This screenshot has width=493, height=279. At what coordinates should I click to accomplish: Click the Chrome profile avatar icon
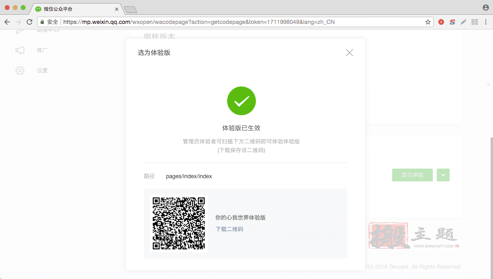tap(485, 8)
